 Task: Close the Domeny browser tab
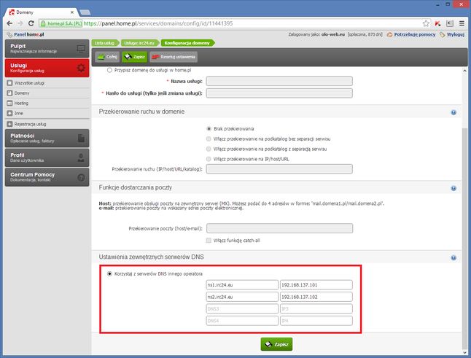72,12
